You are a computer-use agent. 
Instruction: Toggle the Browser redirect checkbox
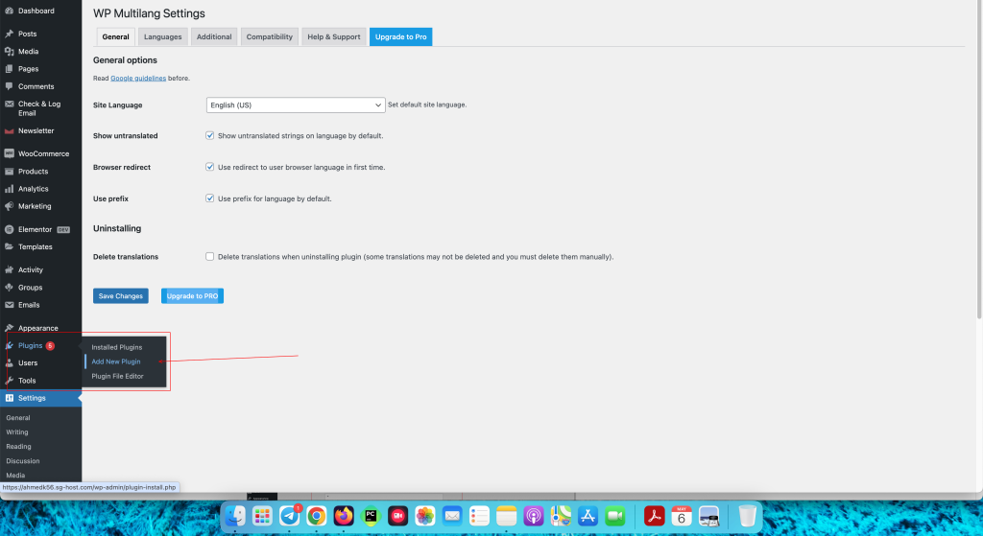(210, 167)
